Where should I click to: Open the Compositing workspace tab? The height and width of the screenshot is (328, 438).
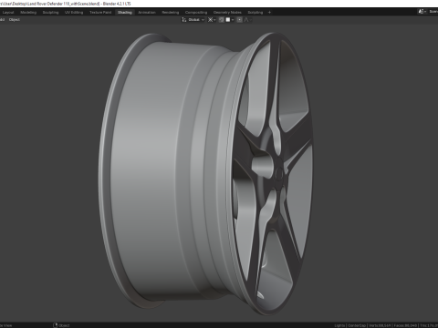[x=196, y=13]
